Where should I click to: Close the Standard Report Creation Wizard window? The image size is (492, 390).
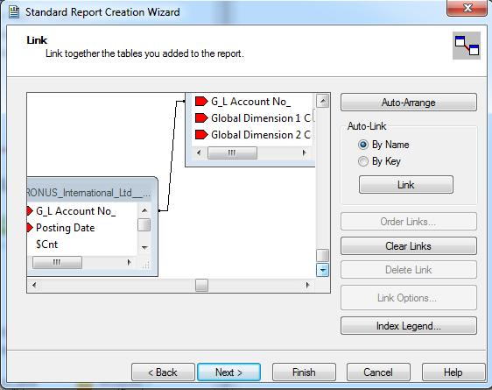coord(467,8)
